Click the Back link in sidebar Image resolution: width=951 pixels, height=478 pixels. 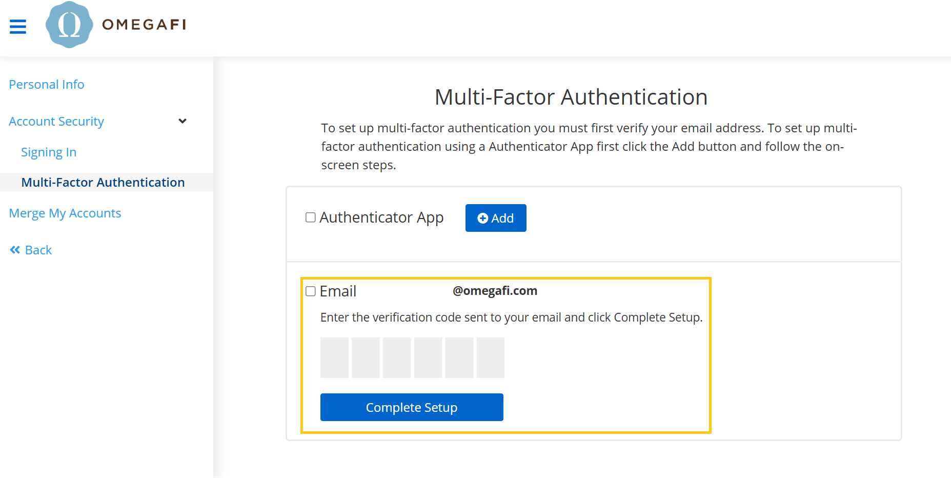tap(38, 250)
